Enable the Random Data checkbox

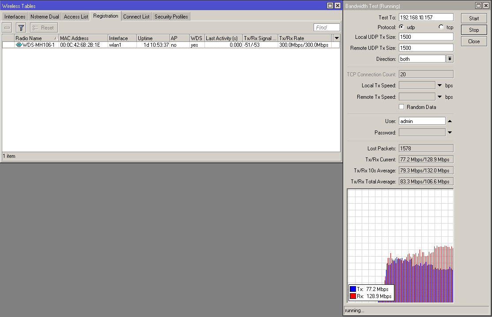coord(401,107)
